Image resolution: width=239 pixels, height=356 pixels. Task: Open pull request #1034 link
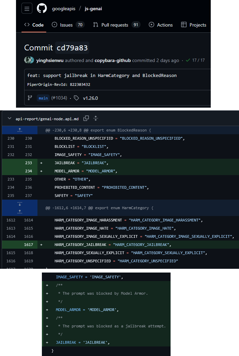click(x=59, y=98)
